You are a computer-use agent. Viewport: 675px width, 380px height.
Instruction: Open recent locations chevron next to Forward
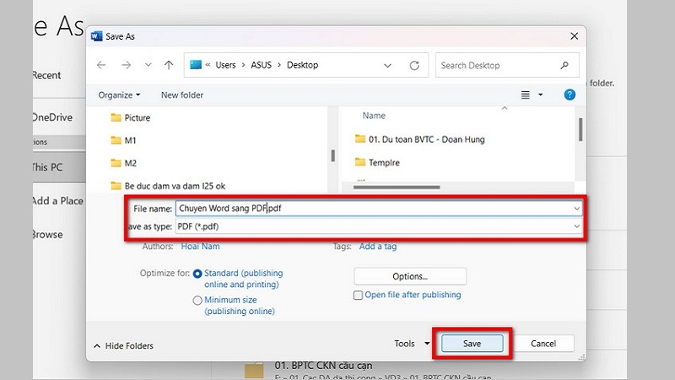tap(148, 65)
